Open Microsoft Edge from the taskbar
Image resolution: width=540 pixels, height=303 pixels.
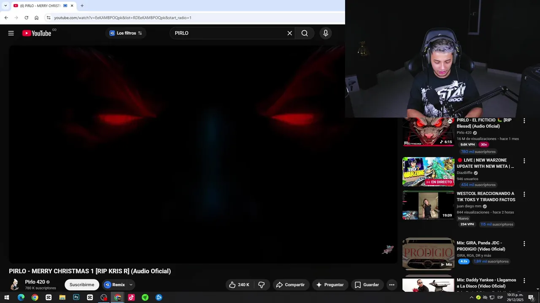[x=21, y=298]
